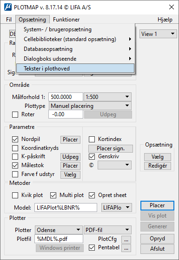Uncheck the Genskriv checkbox
This screenshot has height=260, width=179.
[x=92, y=156]
